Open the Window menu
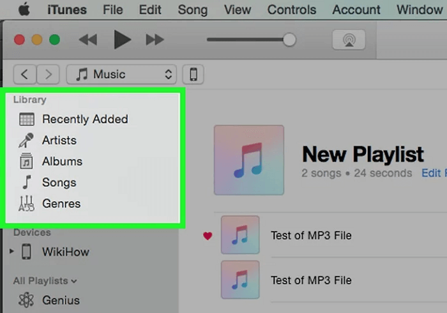The height and width of the screenshot is (313, 447). click(x=420, y=10)
